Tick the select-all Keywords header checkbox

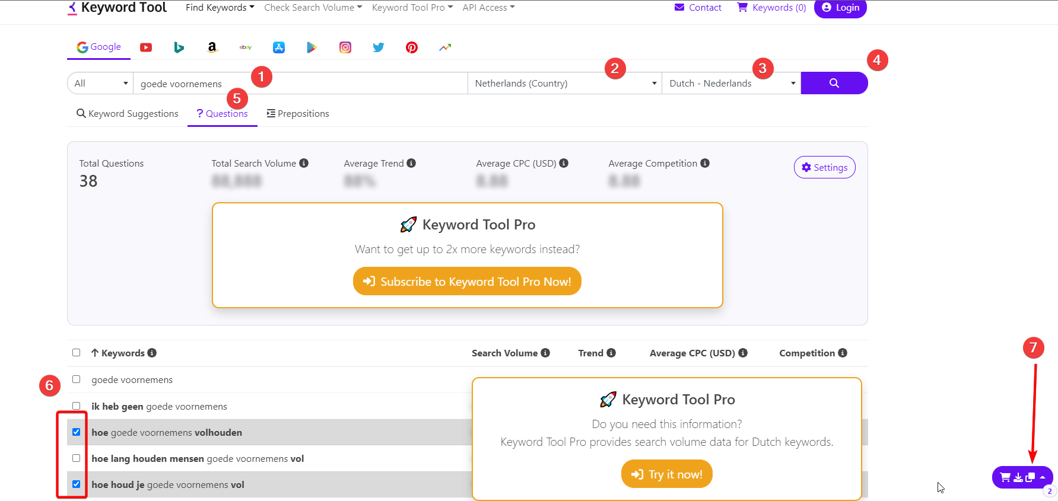pyautogui.click(x=77, y=353)
